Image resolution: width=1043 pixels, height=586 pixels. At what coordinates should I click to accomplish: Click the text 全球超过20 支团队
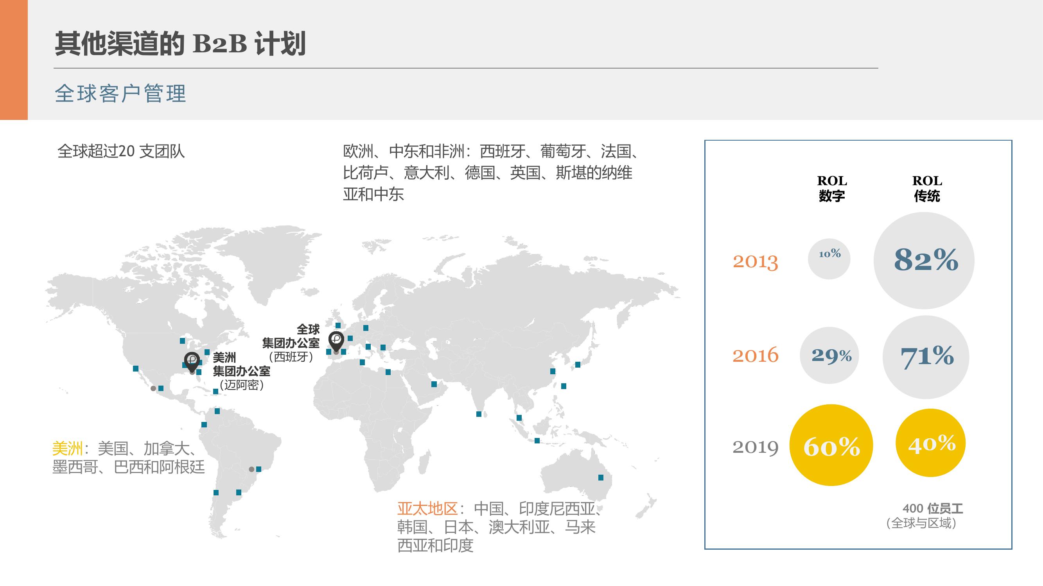click(x=121, y=151)
